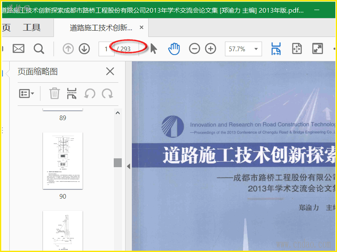Activate the hand pan tool

[x=174, y=49]
